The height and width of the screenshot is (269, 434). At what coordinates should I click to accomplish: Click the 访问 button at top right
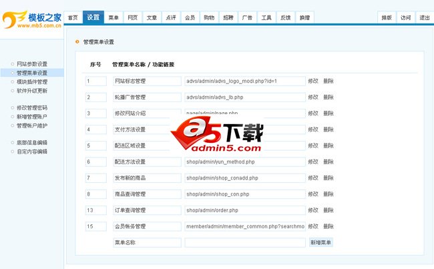pos(405,18)
